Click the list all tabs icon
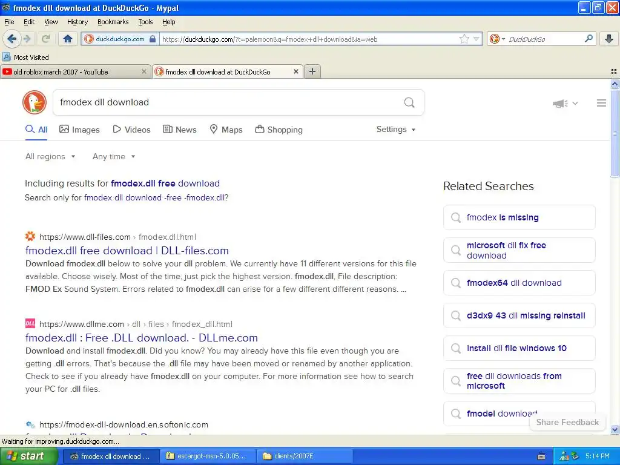Screen dimensions: 620x465 (x=614, y=71)
